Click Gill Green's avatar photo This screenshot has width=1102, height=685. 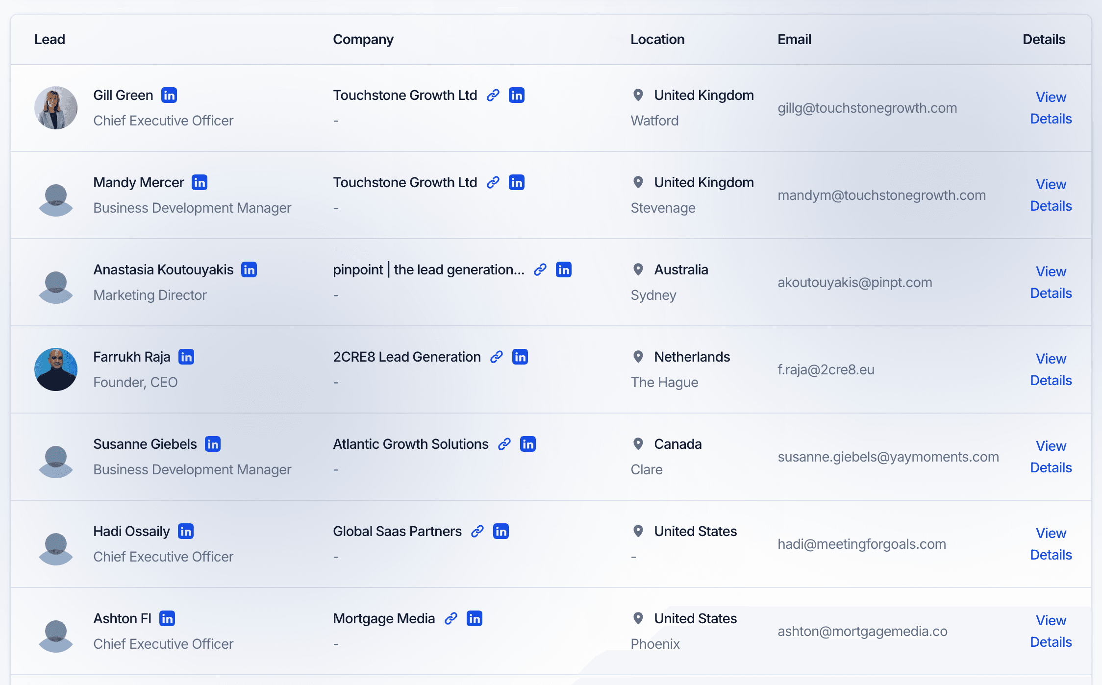[x=56, y=108]
